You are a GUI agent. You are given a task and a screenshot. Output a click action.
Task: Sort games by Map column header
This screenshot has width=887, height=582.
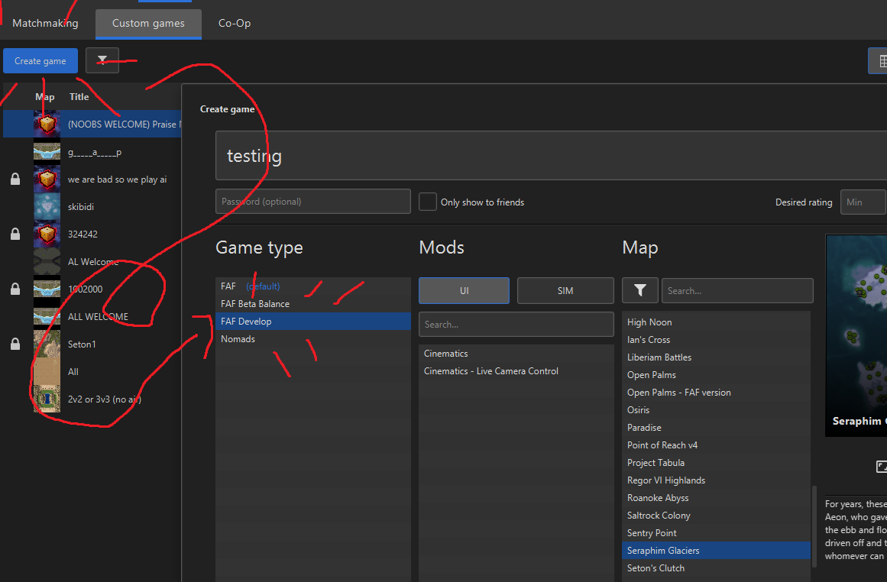click(x=44, y=97)
